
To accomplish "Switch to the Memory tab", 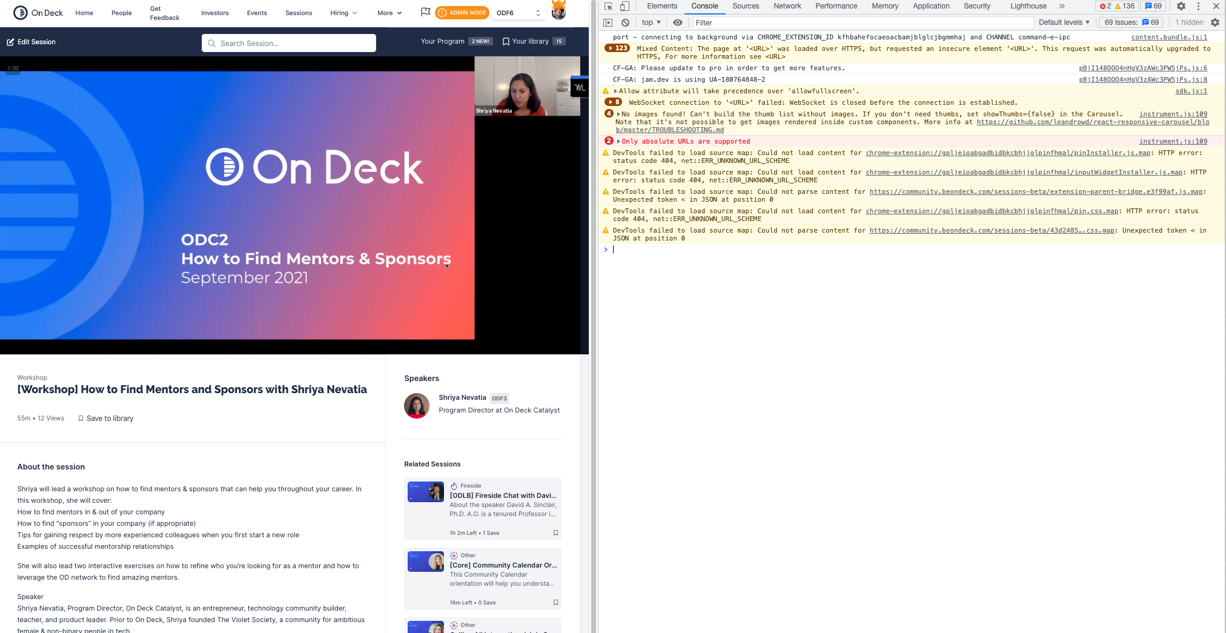I will (885, 6).
